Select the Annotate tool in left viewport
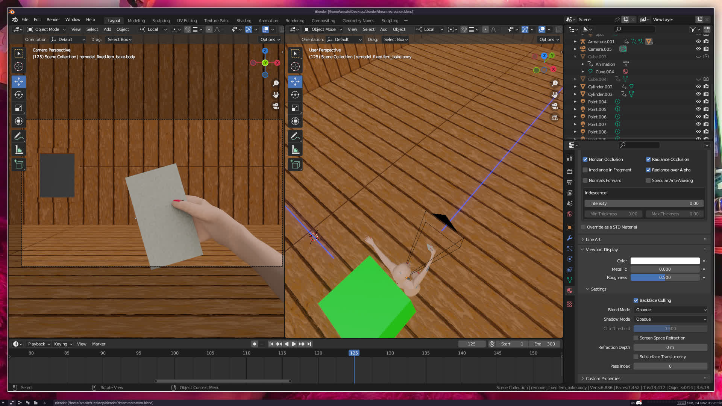The width and height of the screenshot is (722, 406). coord(19,136)
